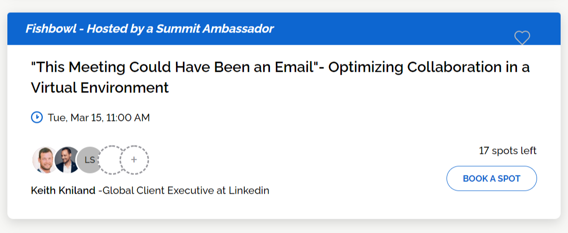This screenshot has height=233, width=568.
Task: Click the empty dashed attendee placeholder circle
Action: click(x=111, y=160)
